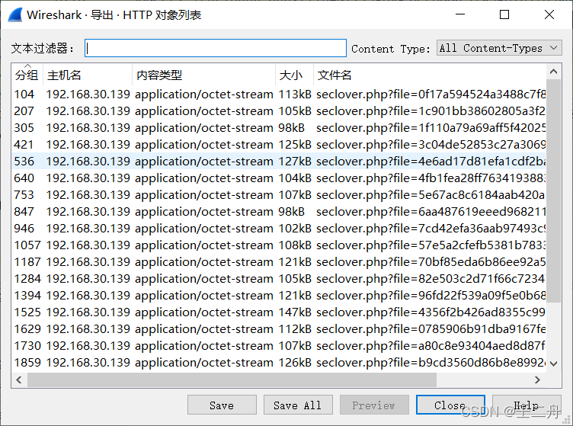Click the Wireshark shark fin icon
The height and width of the screenshot is (426, 573).
(x=15, y=15)
